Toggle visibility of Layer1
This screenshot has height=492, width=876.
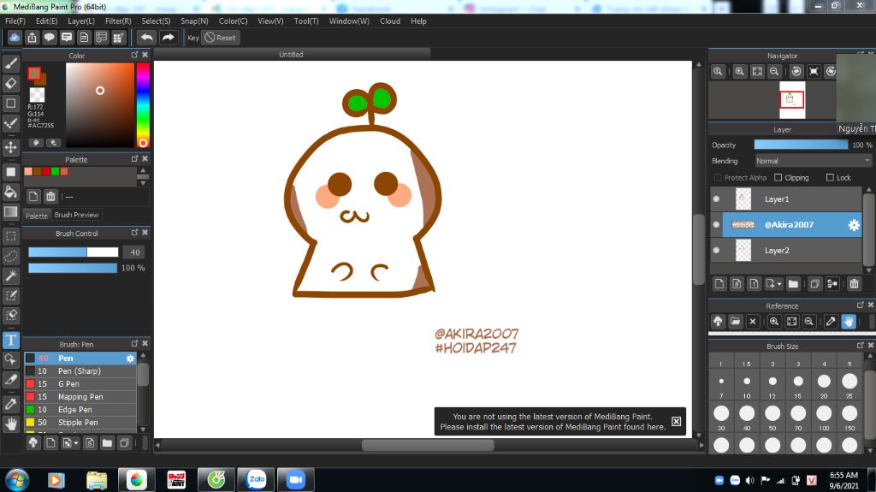(x=717, y=199)
